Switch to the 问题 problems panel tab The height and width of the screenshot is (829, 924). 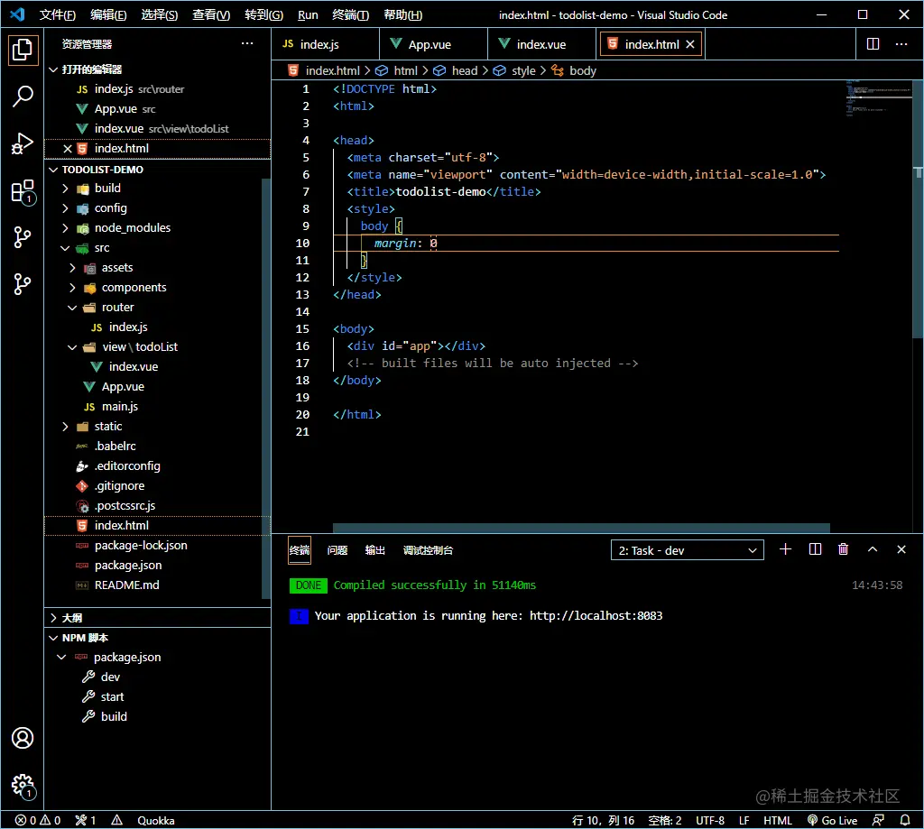(x=337, y=550)
